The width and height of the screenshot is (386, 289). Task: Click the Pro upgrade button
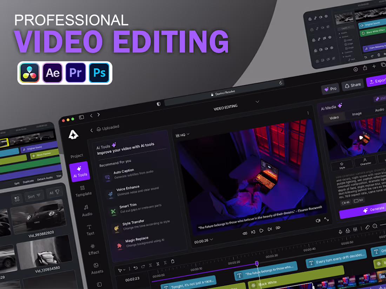pos(330,89)
